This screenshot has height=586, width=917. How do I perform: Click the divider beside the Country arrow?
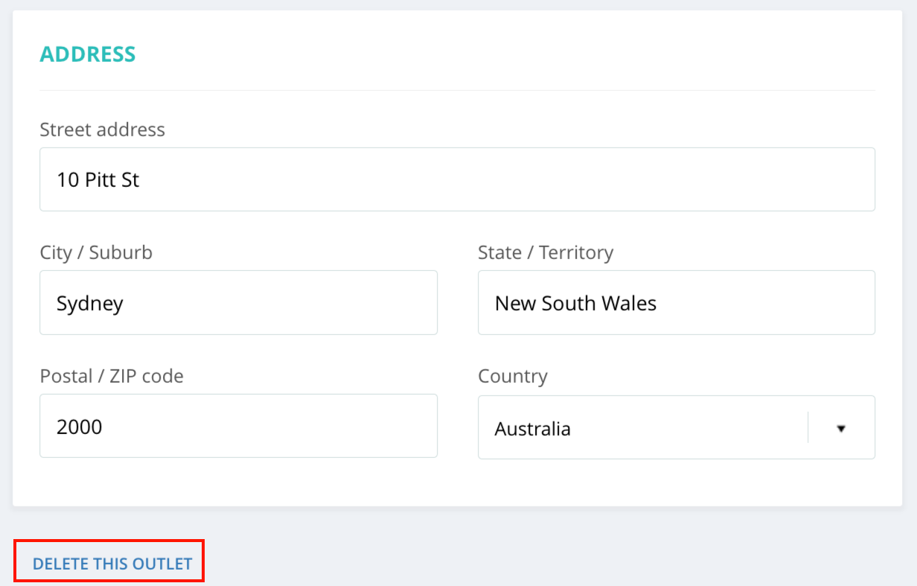(x=808, y=427)
